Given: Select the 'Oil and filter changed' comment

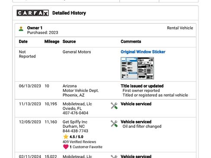Looking at the screenshot, I should click(x=142, y=126).
